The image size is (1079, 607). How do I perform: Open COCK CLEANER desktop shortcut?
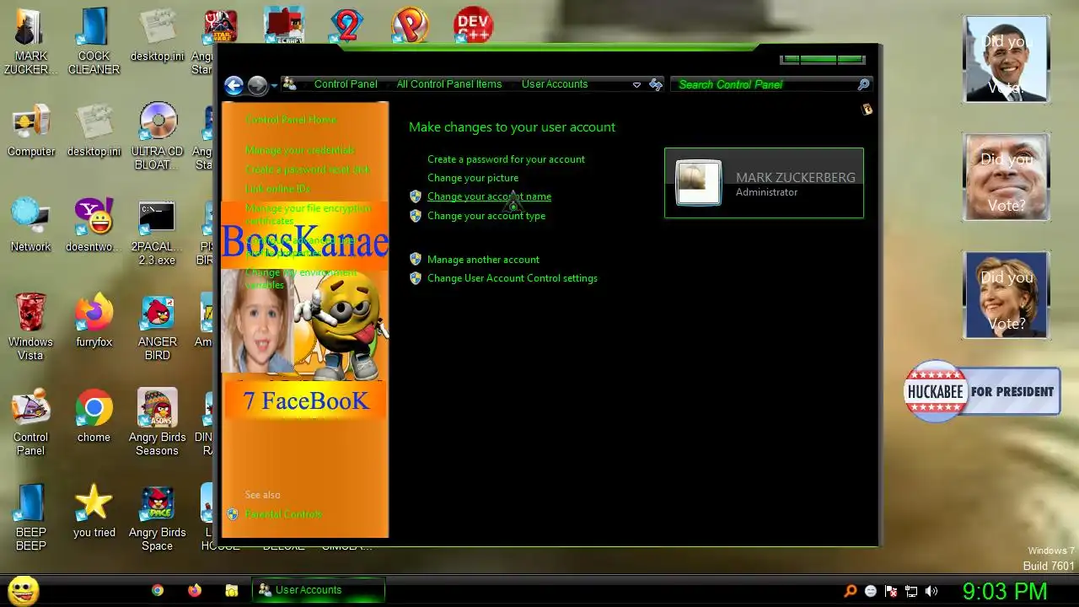pos(94,42)
